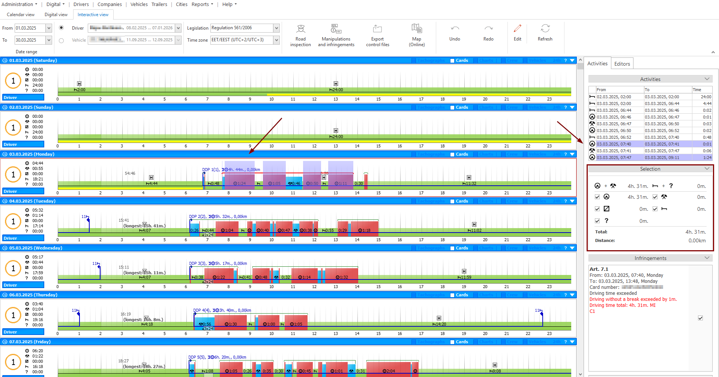
Task: Collapse the Infringements panel
Action: point(707,258)
